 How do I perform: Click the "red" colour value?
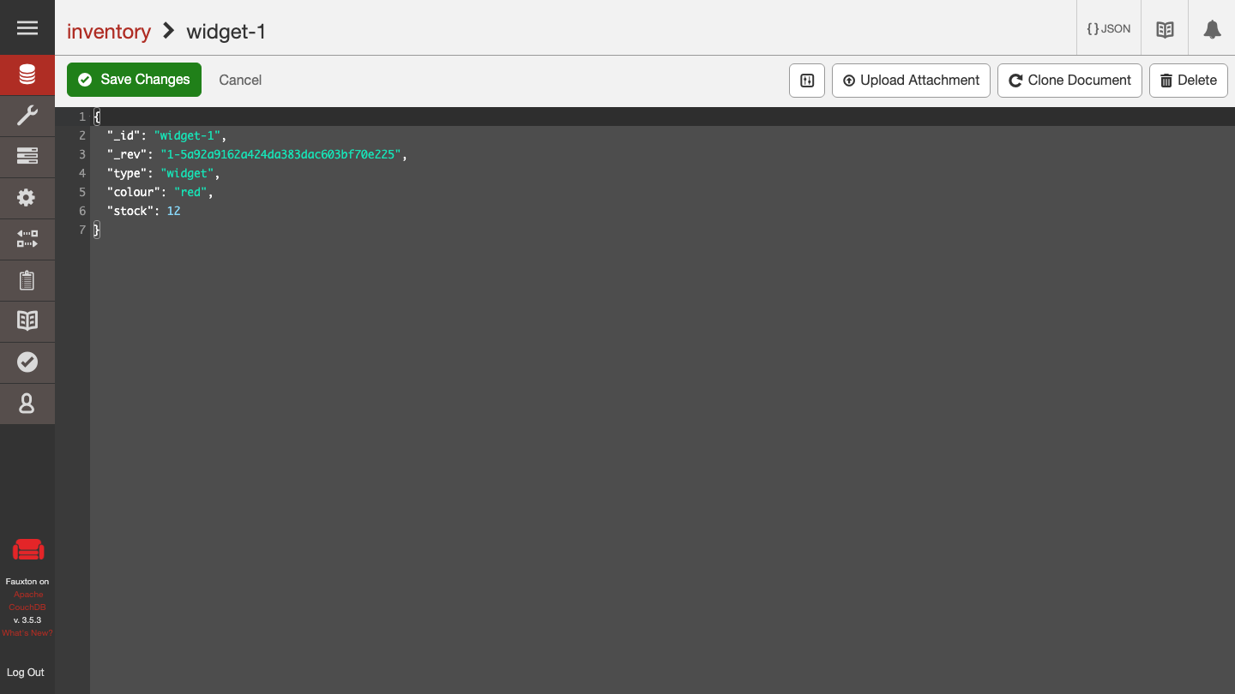point(190,192)
